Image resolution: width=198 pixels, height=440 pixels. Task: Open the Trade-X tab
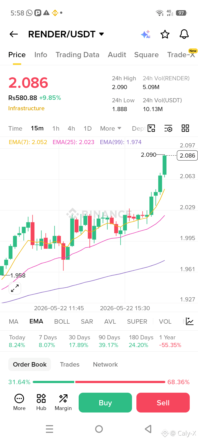[x=181, y=55]
